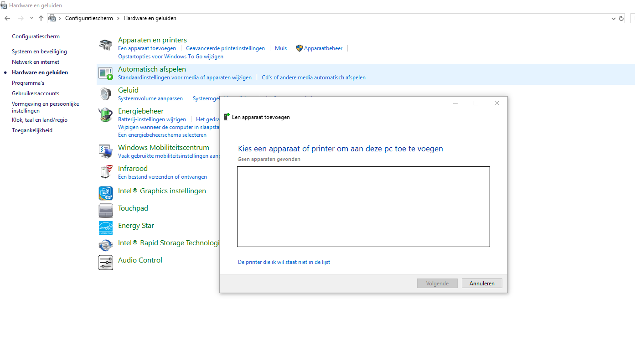The height and width of the screenshot is (356, 635).
Task: Open the Geluid speaker icon
Action: pyautogui.click(x=105, y=94)
